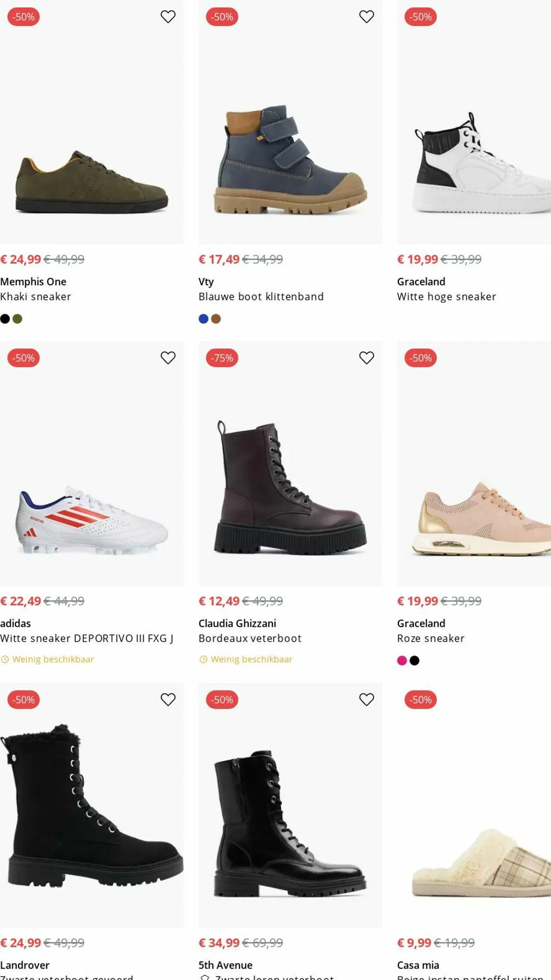The image size is (551, 980).
Task: Open Bordeaux veterboot product link
Action: (x=250, y=638)
